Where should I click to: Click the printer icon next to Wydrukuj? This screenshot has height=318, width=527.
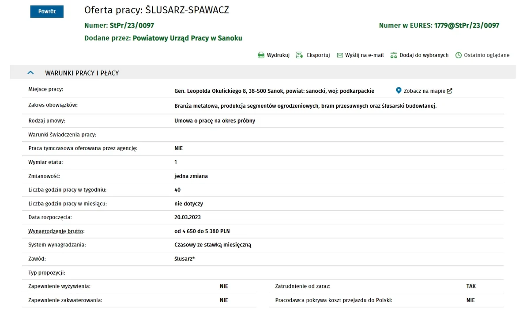pos(261,55)
